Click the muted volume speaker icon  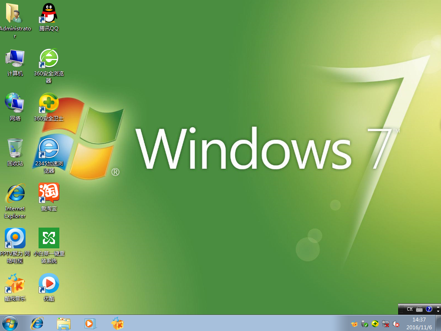(396, 324)
